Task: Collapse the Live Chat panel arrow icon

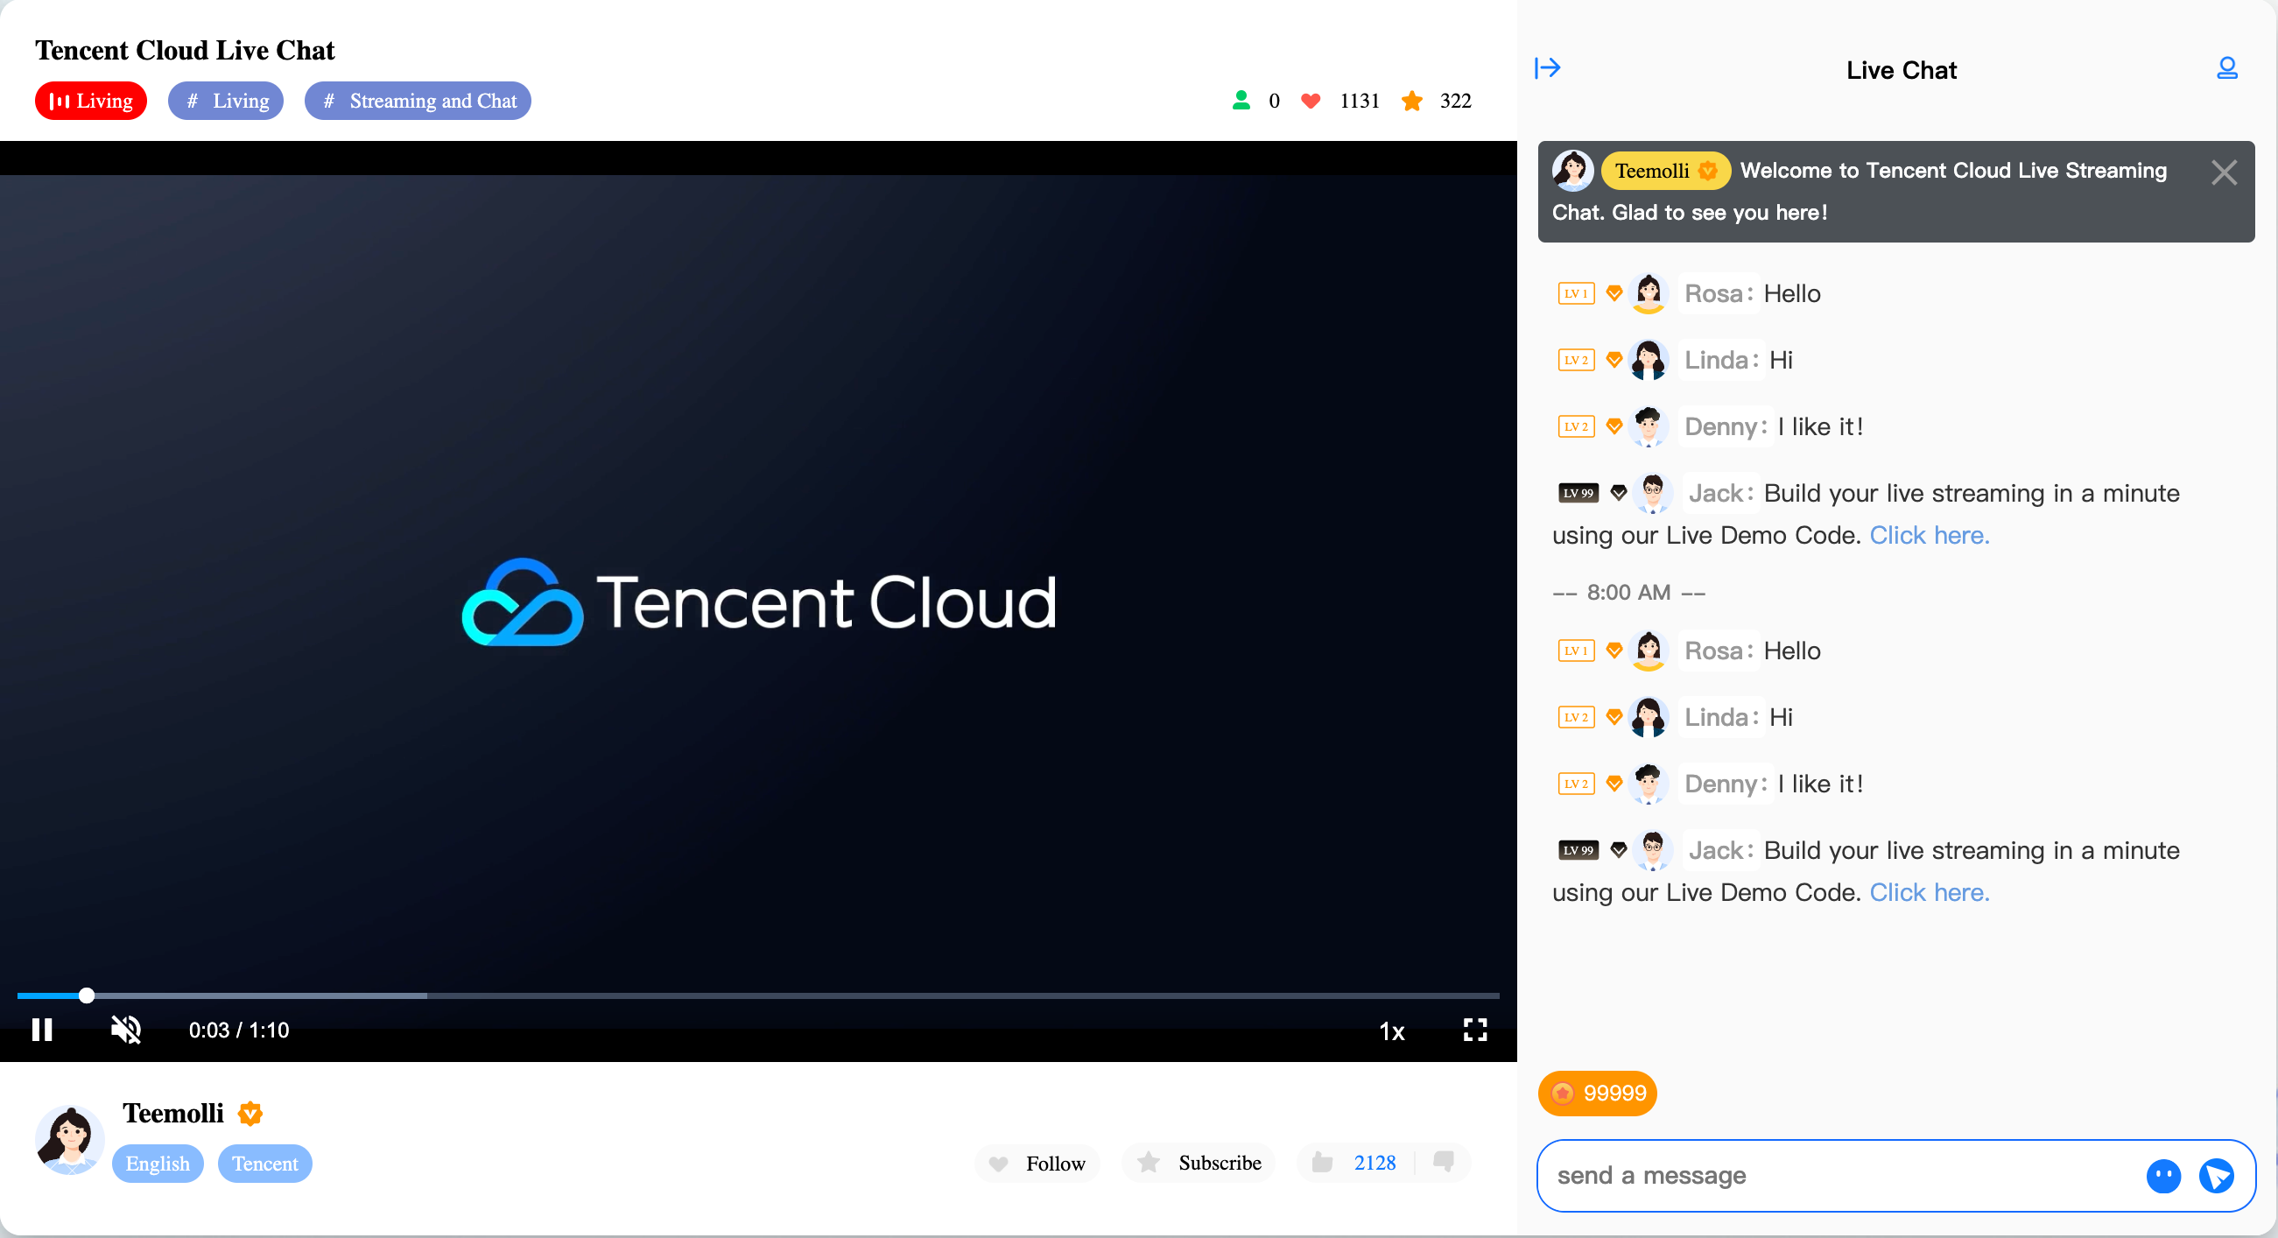Action: [1547, 68]
